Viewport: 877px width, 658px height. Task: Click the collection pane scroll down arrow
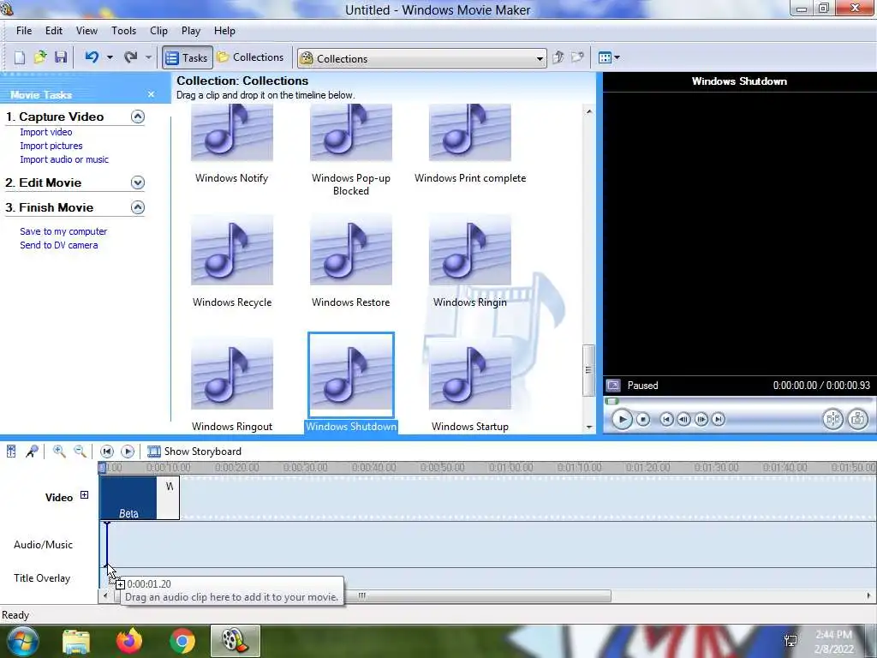pyautogui.click(x=589, y=427)
